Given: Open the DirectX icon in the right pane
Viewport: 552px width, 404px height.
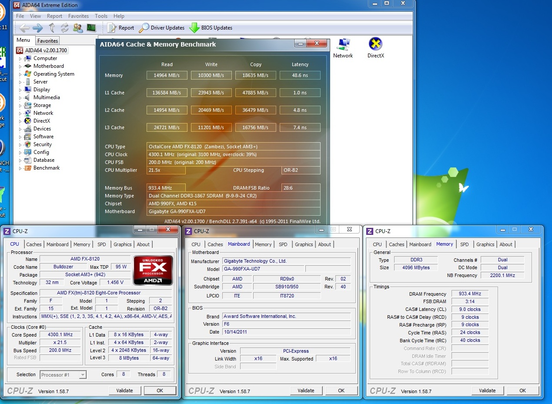Looking at the screenshot, I should pyautogui.click(x=375, y=44).
